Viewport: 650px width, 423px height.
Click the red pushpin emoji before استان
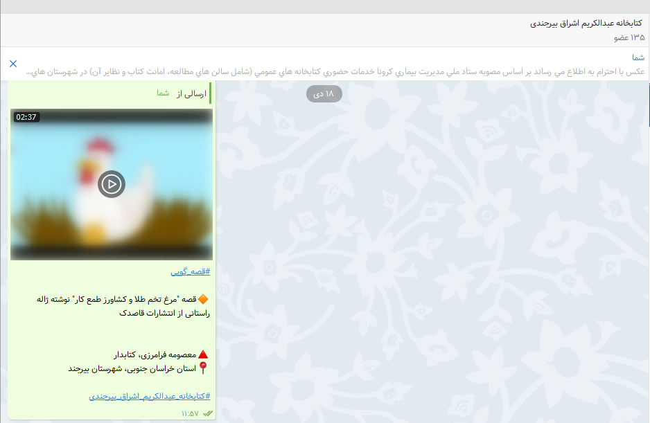tap(203, 368)
